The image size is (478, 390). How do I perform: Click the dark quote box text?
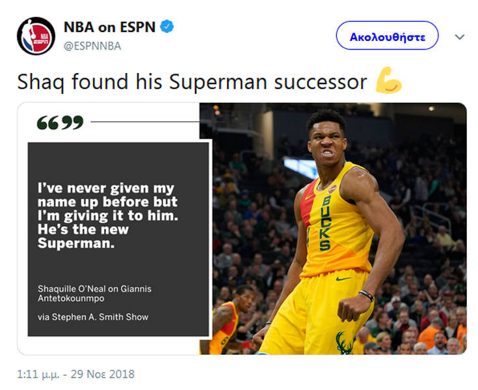click(x=108, y=216)
